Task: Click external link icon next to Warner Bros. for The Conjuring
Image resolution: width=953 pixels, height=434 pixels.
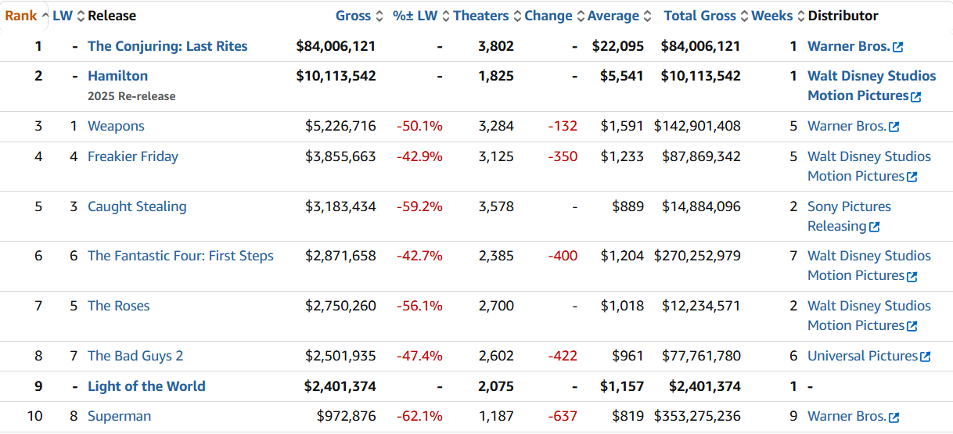Action: (x=897, y=47)
